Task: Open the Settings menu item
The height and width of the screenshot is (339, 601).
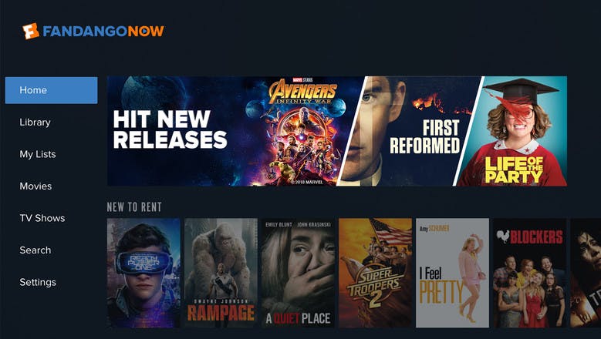Action: tap(38, 283)
